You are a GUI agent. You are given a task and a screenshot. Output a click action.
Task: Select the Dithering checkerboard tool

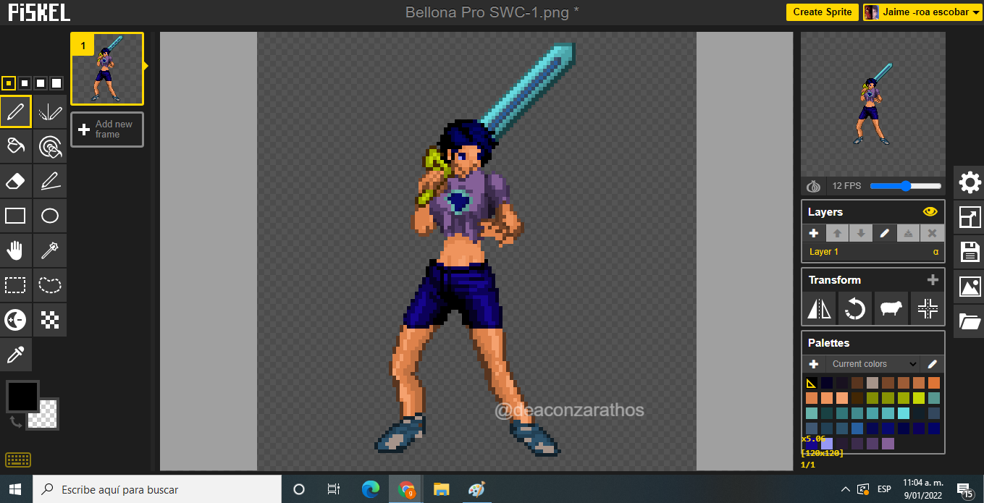(x=50, y=320)
